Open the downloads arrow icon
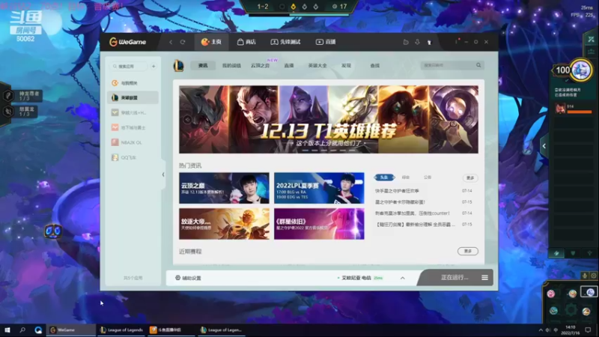 (x=417, y=42)
